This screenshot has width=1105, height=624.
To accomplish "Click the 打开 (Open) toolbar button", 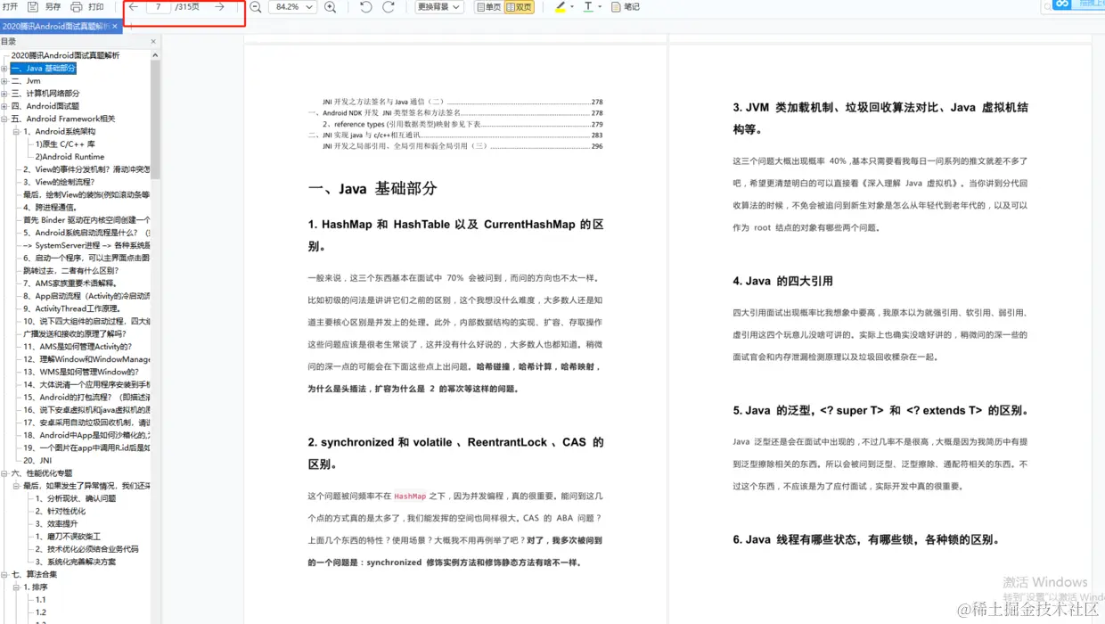I will pyautogui.click(x=9, y=7).
